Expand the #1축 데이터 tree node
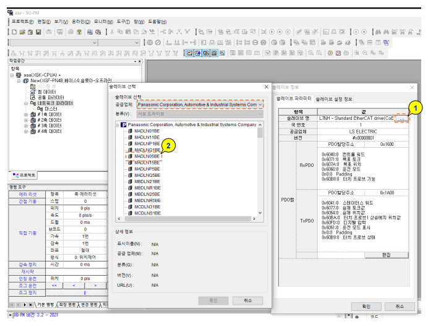428x327 pixels. [25, 114]
